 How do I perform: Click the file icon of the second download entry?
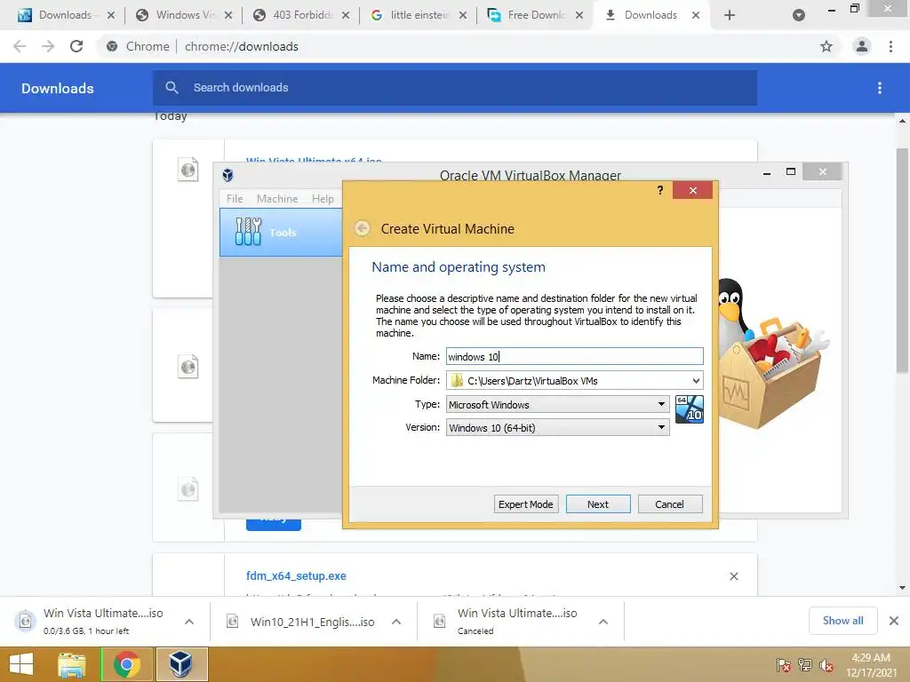click(188, 367)
